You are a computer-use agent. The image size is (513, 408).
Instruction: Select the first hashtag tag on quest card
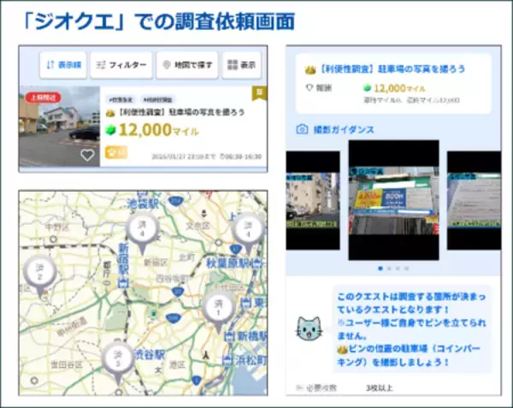tap(121, 99)
